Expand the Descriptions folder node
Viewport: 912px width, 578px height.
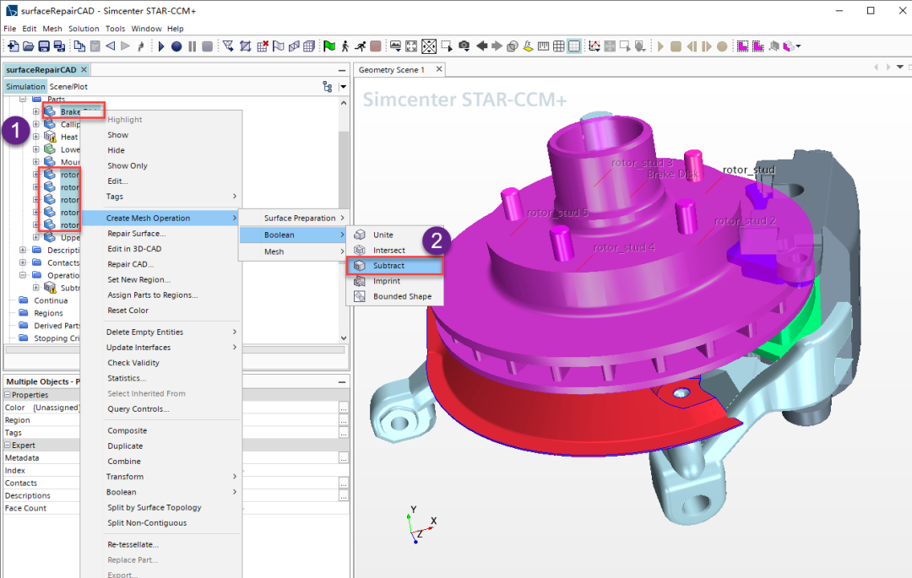(x=23, y=251)
